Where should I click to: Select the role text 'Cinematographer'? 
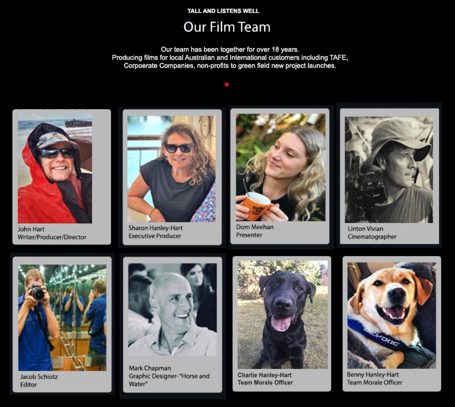[x=371, y=237]
